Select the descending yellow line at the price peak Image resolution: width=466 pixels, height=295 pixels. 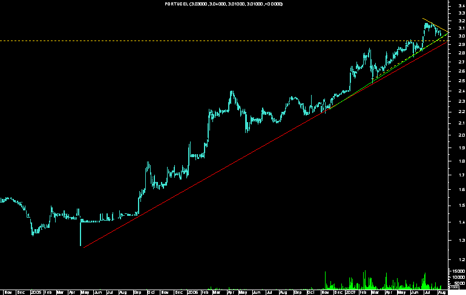pyautogui.click(x=435, y=25)
